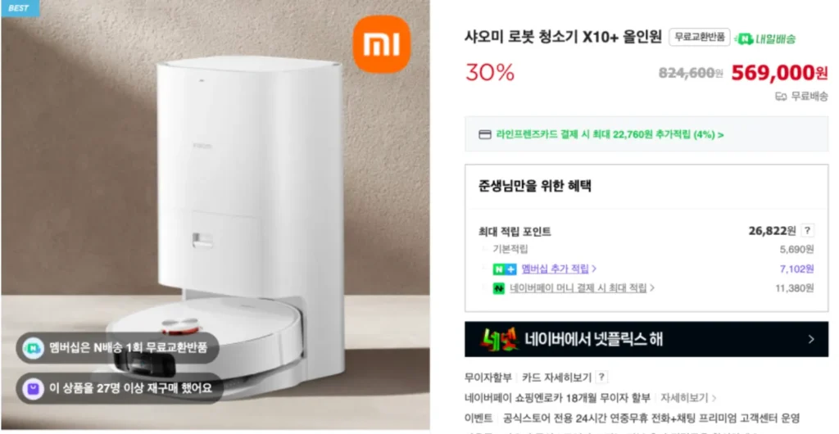Viewport: 839px width, 434px height.
Task: Open the 라인프렌즈카드 추가적립 promotion link
Action: tap(610, 134)
